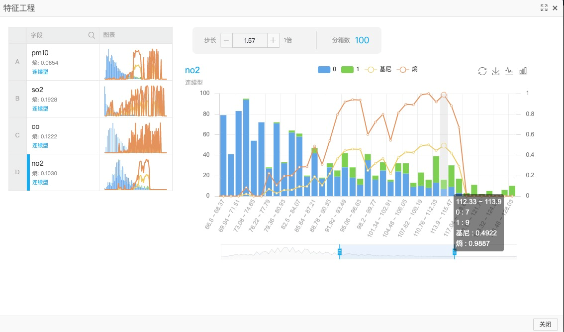Screen dimensions: 564x332
Task: Click the 连续型 type link under no2
Action: pyautogui.click(x=40, y=182)
